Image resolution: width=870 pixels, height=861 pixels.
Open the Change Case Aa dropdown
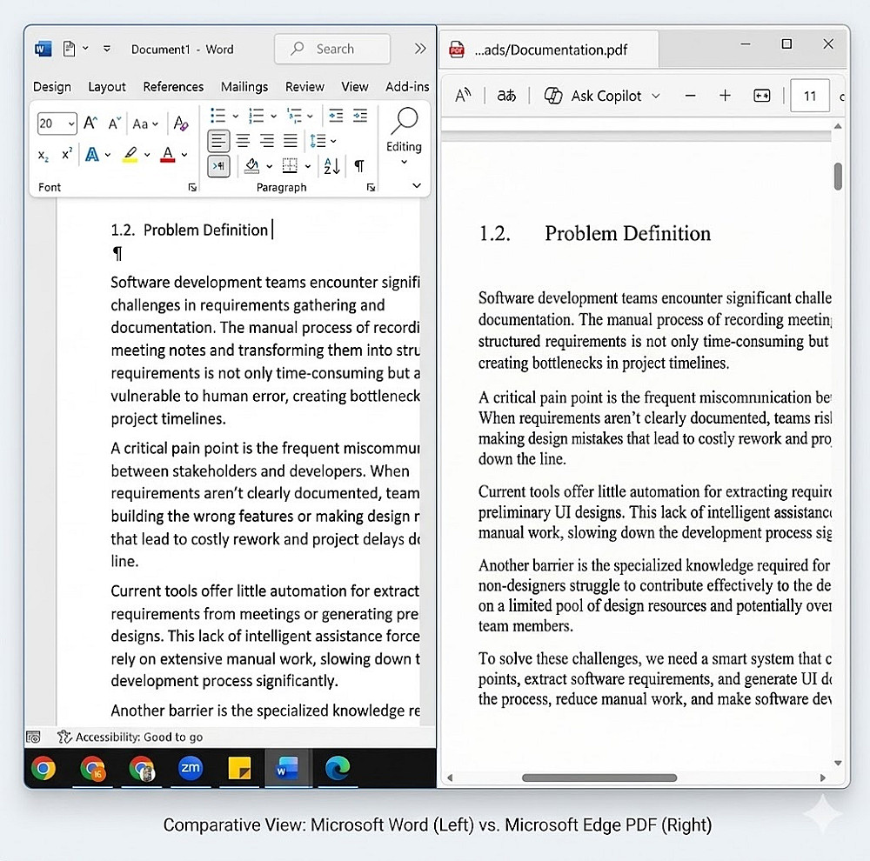click(144, 123)
